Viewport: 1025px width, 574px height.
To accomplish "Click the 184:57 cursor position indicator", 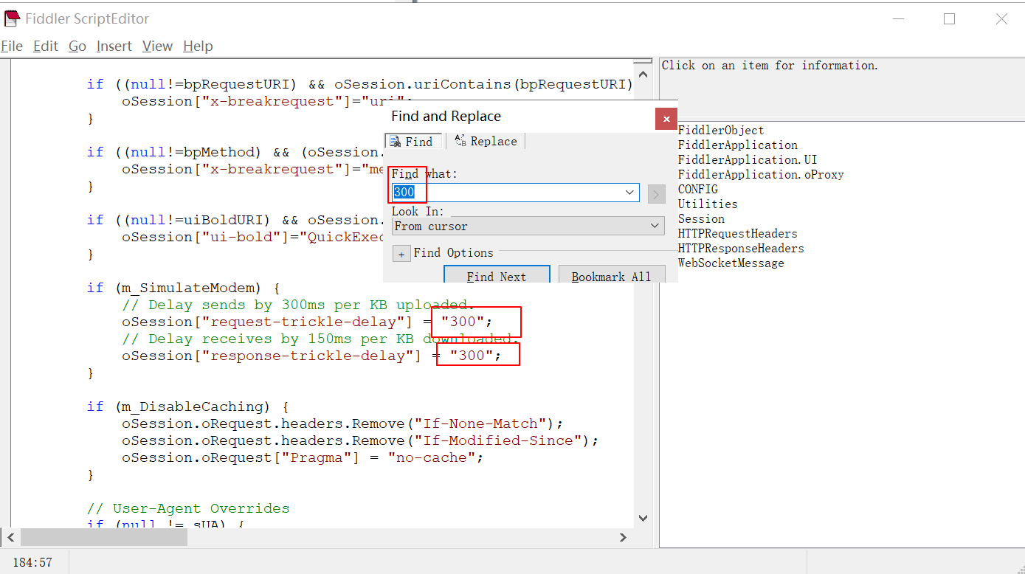I will click(x=32, y=562).
